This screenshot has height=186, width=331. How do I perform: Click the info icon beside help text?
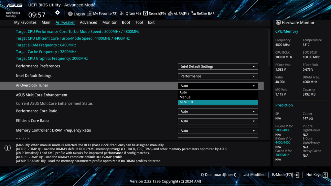point(7,148)
